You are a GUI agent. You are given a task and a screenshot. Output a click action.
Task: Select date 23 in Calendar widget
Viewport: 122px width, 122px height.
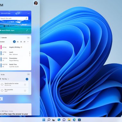click(24, 42)
